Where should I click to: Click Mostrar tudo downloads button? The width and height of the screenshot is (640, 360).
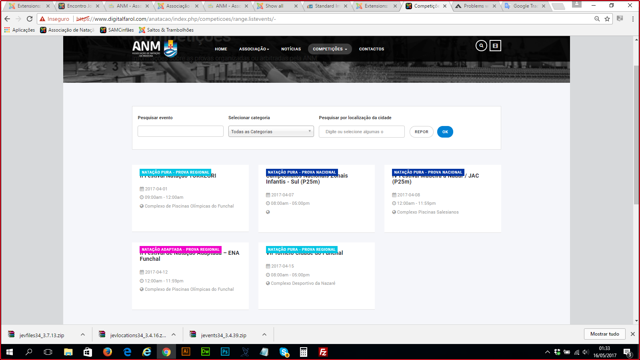(605, 334)
